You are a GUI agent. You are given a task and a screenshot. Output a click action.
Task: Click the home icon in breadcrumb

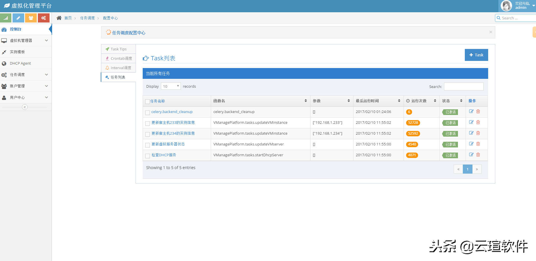tap(59, 18)
